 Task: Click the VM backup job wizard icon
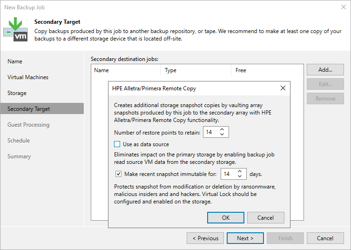coord(15,29)
